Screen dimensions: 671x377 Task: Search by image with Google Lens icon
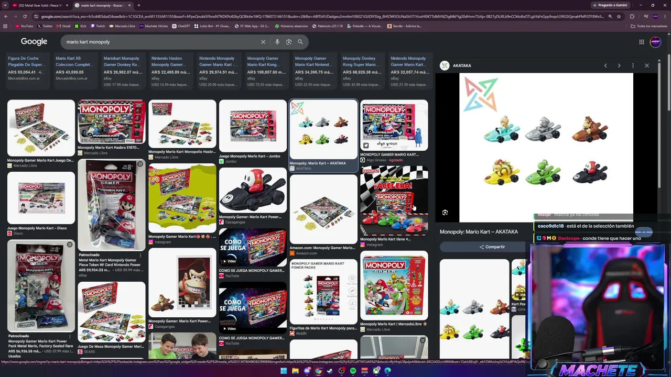pyautogui.click(x=289, y=42)
